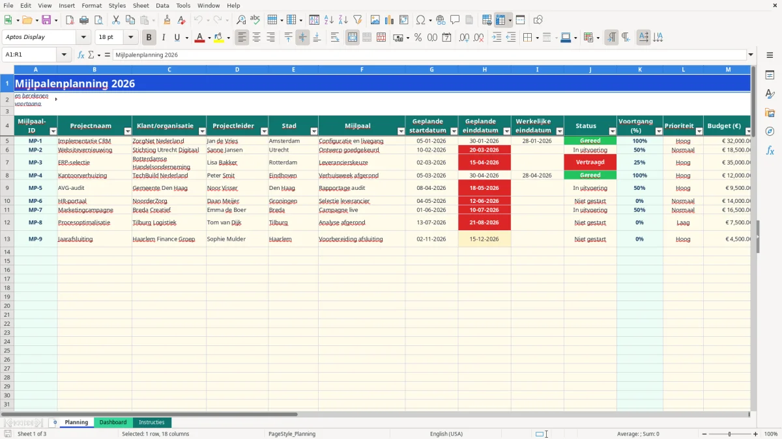Add a decimal place
The width and height of the screenshot is (782, 439).
coord(465,38)
